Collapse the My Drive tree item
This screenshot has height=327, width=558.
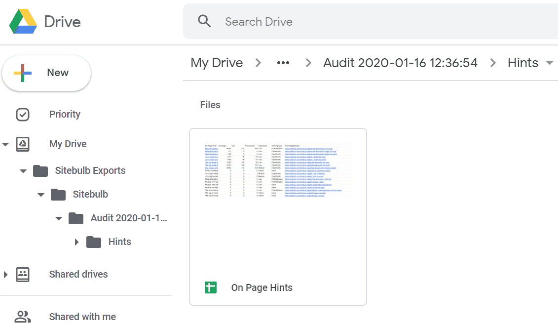tap(5, 144)
